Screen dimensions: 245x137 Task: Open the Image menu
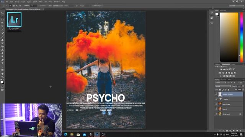17,2
